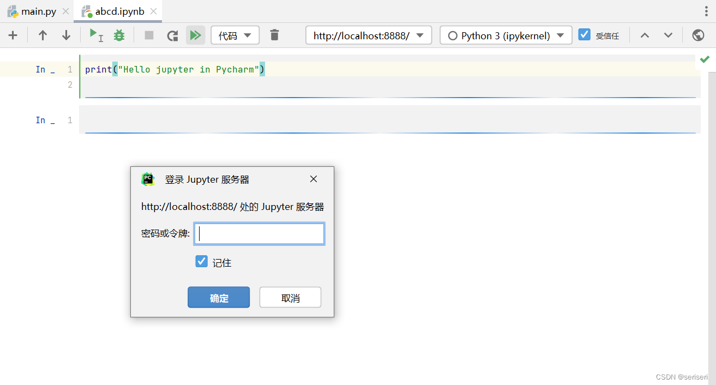Screen dimensions: 716x385
Task: Close the main.py tab
Action: click(65, 11)
